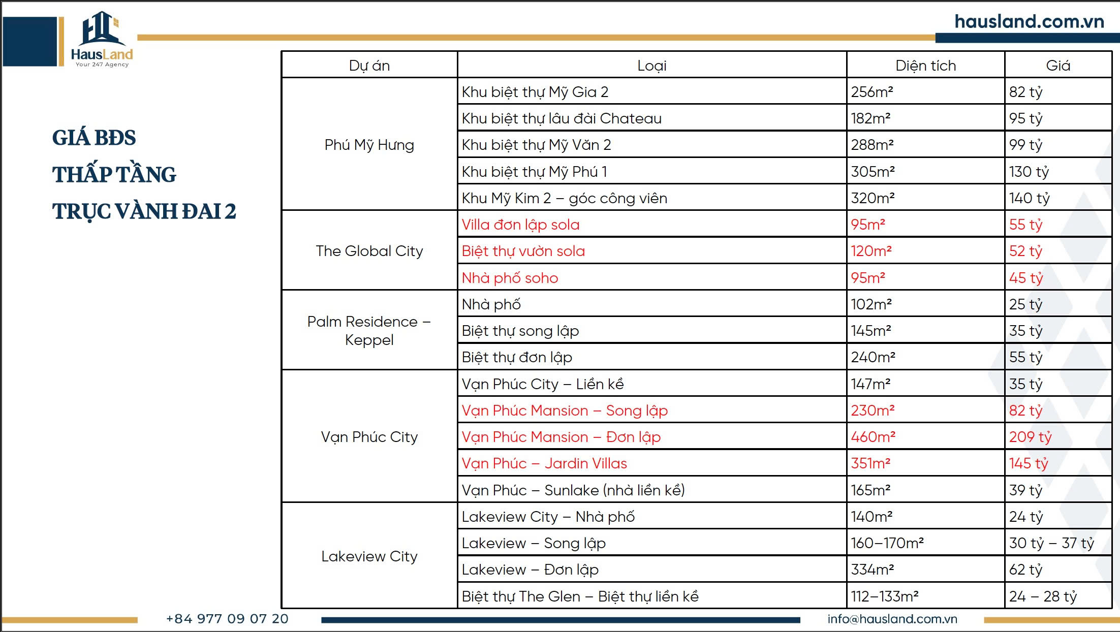This screenshot has height=632, width=1120.
Task: Select the "130 tỷ" price cell
Action: pyautogui.click(x=1058, y=171)
